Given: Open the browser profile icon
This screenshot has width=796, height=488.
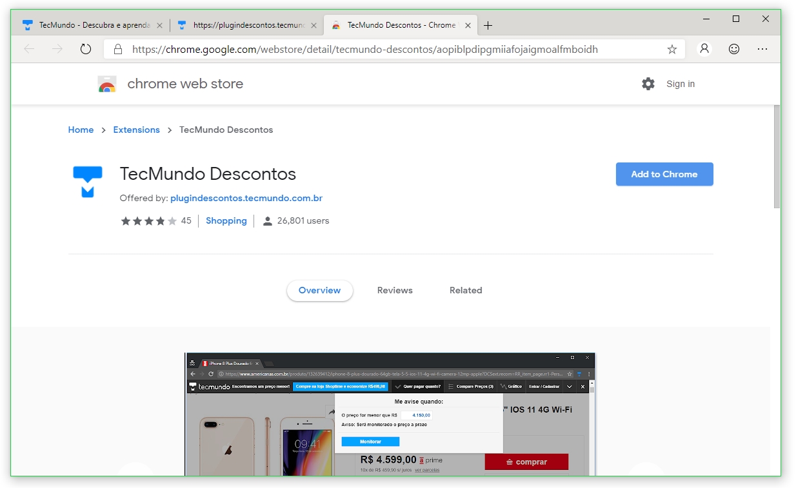Looking at the screenshot, I should pos(704,49).
